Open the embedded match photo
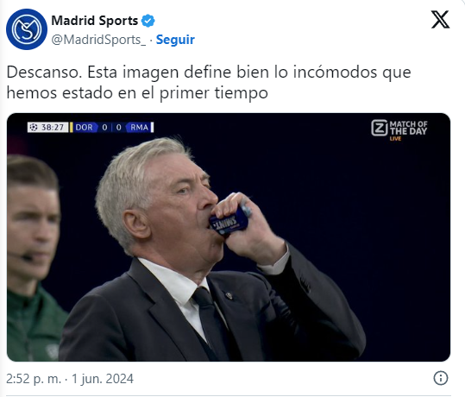This screenshot has height=397, width=465. pyautogui.click(x=229, y=236)
